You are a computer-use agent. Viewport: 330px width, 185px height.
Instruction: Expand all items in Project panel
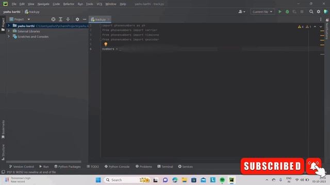(61, 20)
